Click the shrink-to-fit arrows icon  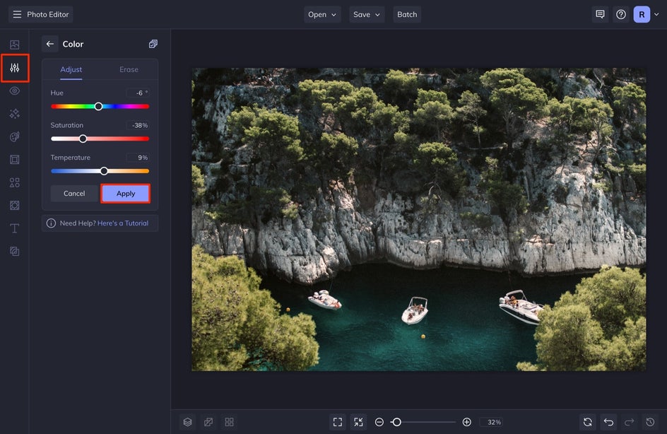[359, 422]
